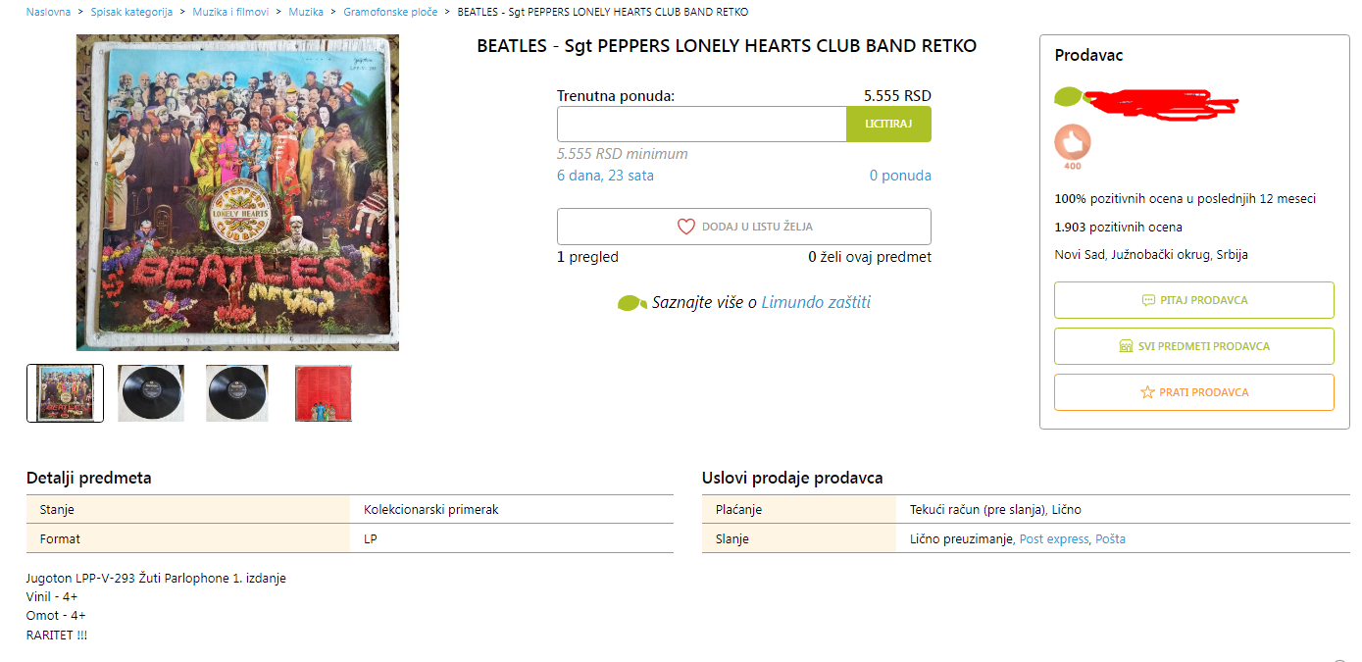Select the third vinyl record thumbnail

[237, 393]
